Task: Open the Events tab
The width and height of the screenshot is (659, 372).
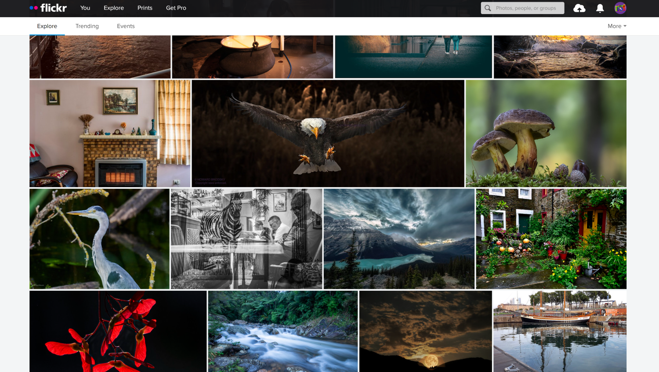Action: click(126, 26)
